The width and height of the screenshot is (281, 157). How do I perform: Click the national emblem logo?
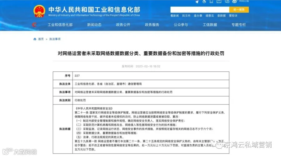[x=39, y=11]
